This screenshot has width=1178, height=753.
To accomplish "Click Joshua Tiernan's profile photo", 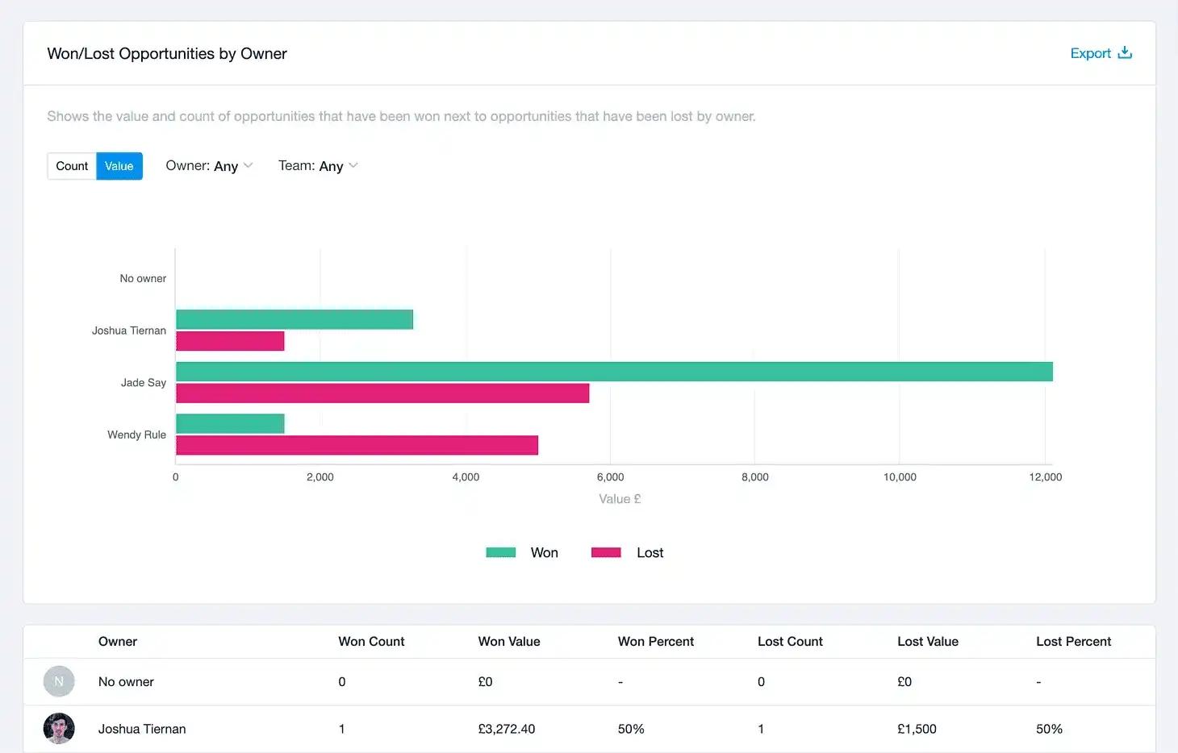I will pyautogui.click(x=59, y=729).
